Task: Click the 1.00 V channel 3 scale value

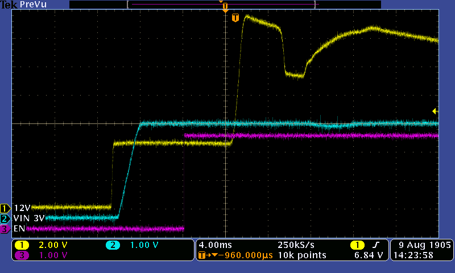Action: pos(53,255)
